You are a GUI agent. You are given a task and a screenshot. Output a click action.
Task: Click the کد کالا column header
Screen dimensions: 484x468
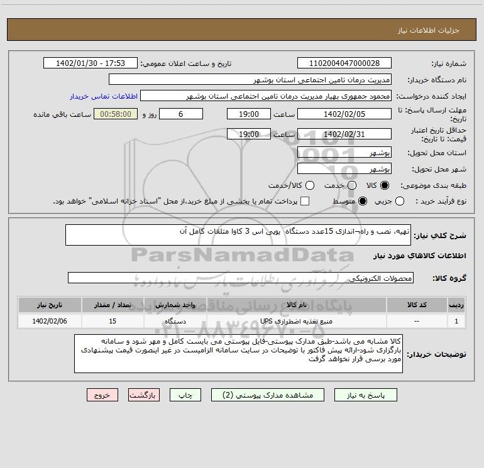pos(417,305)
